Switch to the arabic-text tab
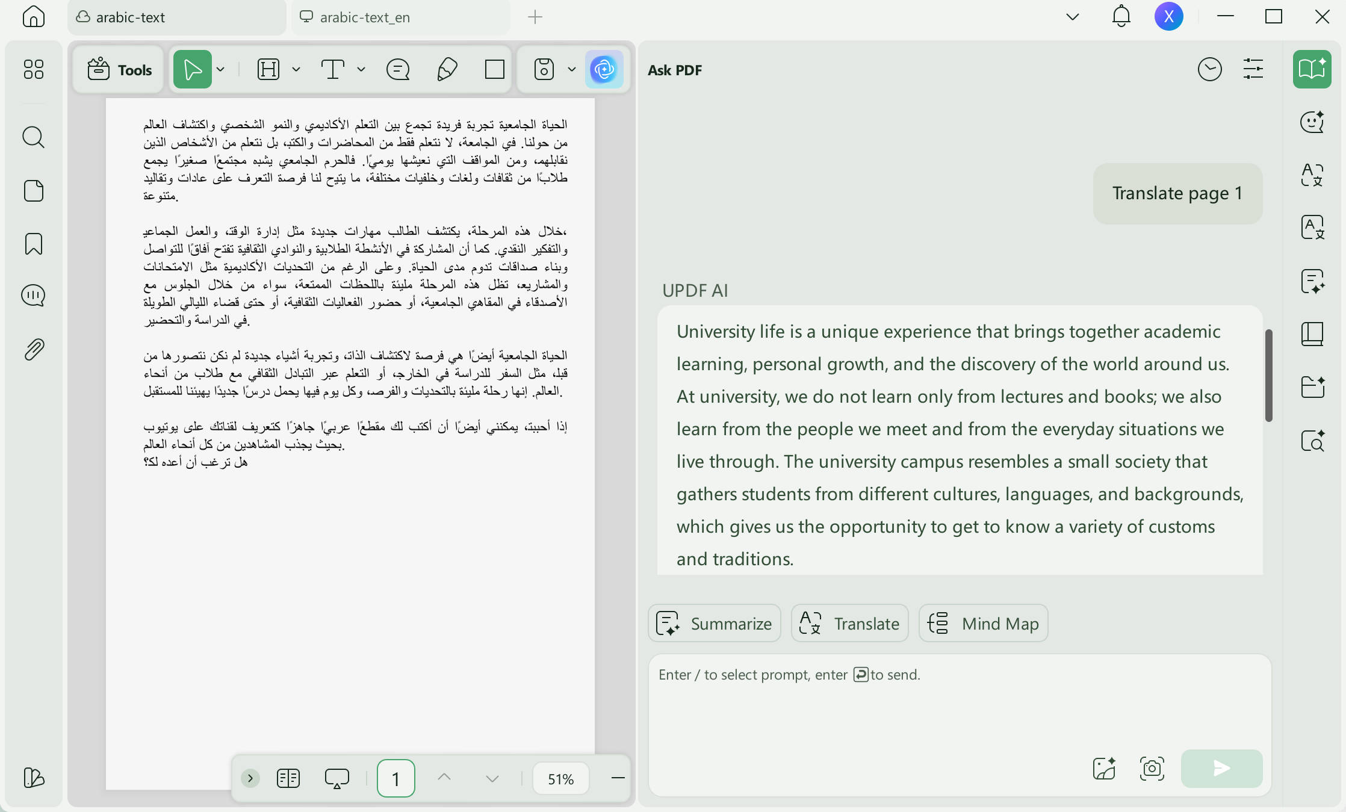Viewport: 1346px width, 812px height. pos(177,17)
